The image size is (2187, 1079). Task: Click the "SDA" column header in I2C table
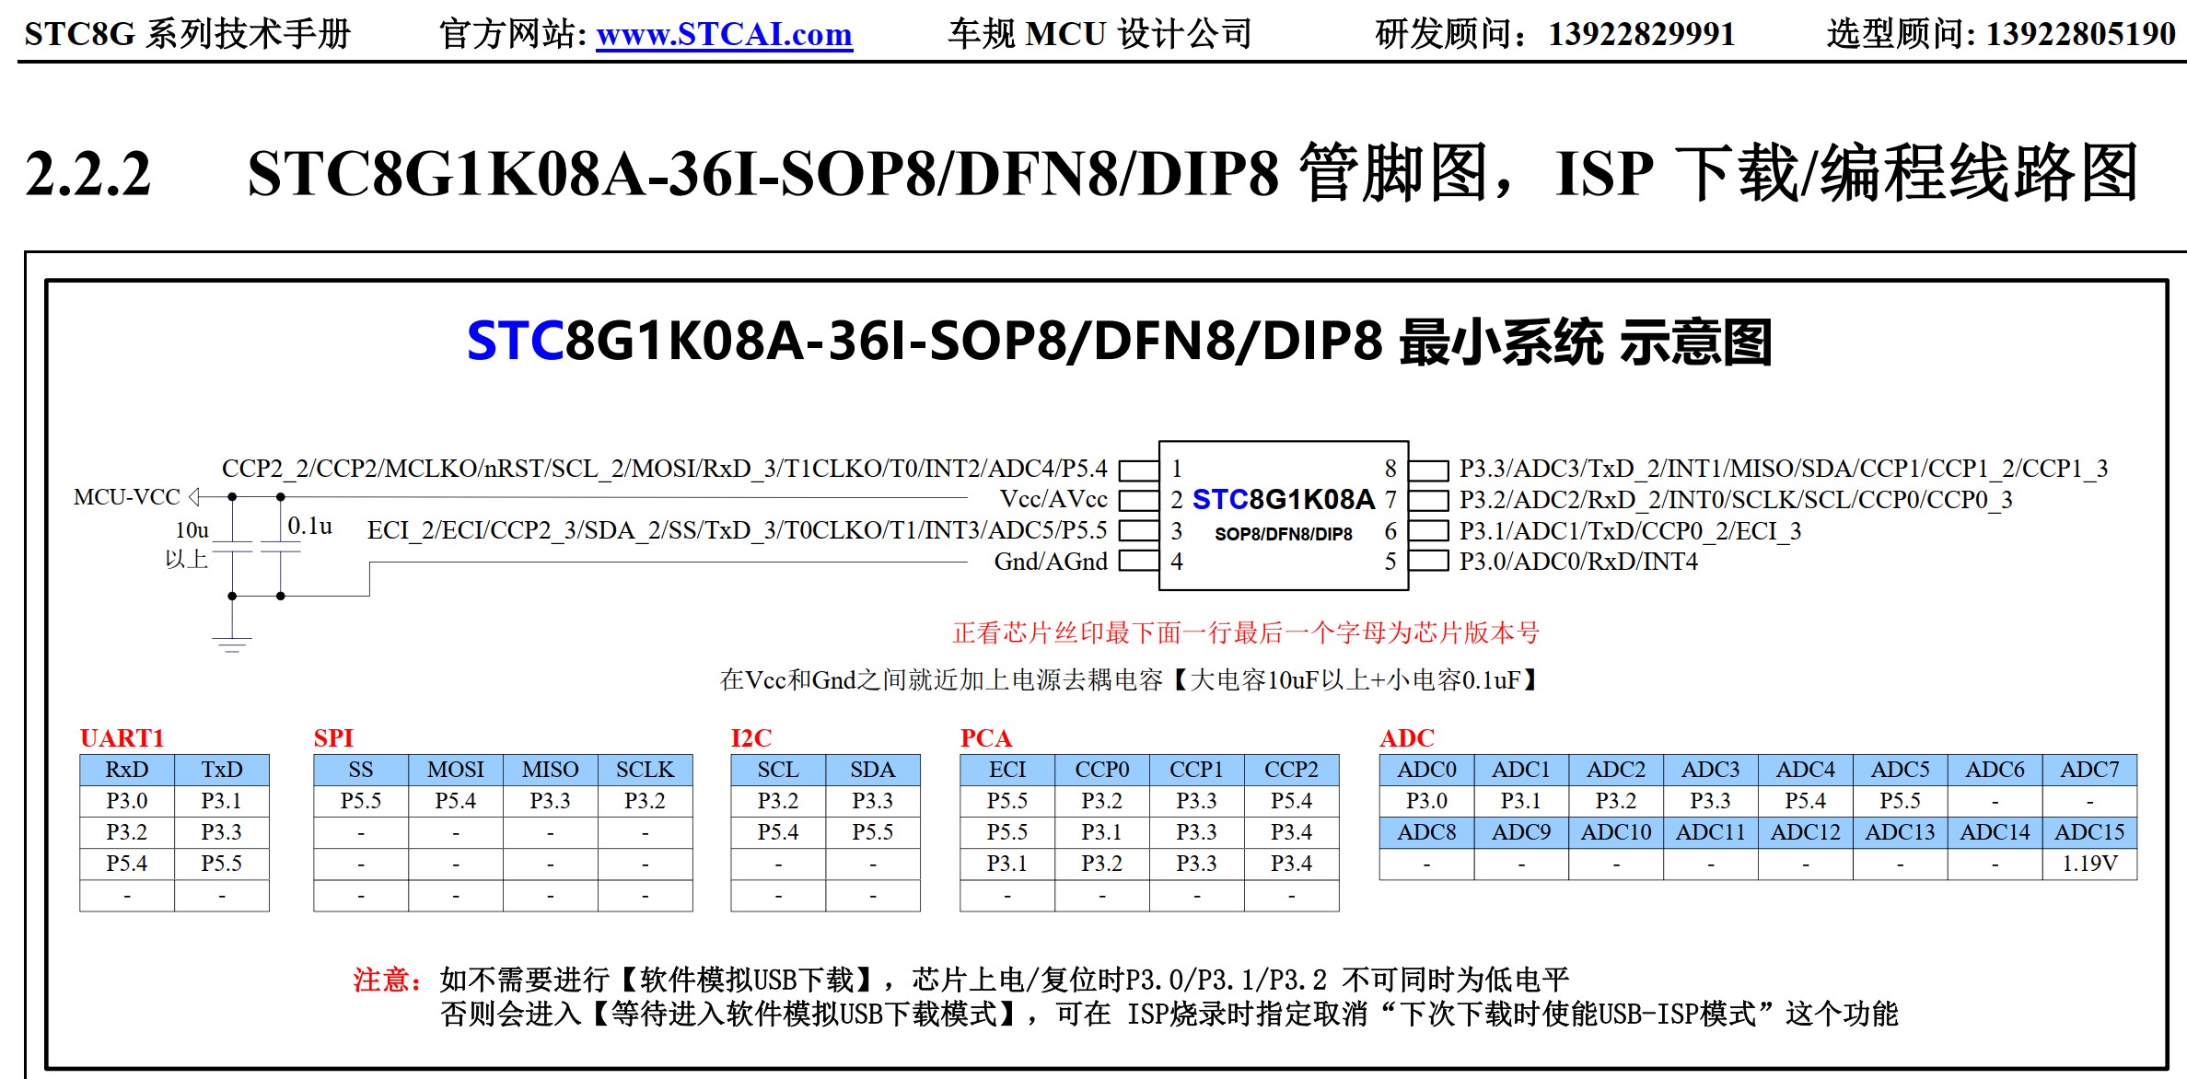[x=873, y=770]
